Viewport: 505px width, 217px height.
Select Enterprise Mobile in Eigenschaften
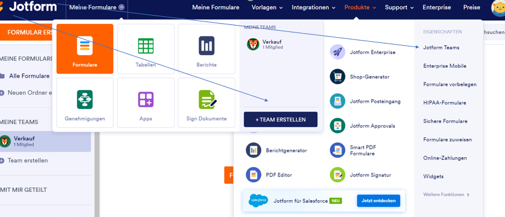pos(445,66)
